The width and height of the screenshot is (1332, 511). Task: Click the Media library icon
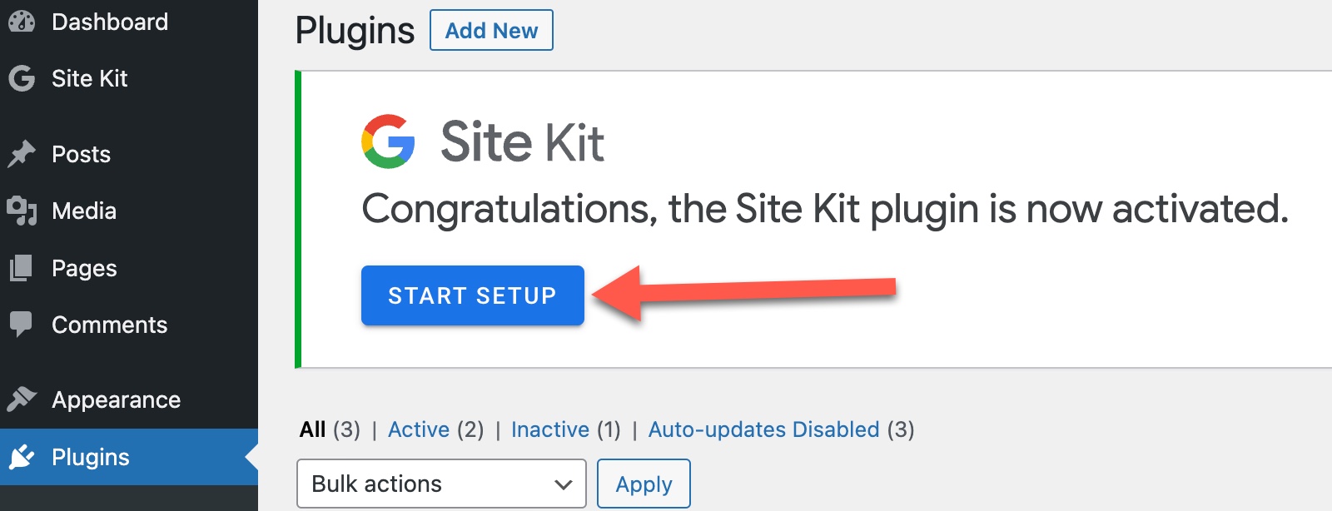(x=22, y=211)
